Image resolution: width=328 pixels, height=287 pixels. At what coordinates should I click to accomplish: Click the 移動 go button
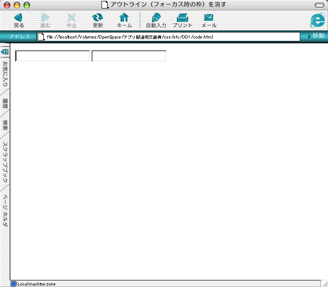click(x=316, y=36)
